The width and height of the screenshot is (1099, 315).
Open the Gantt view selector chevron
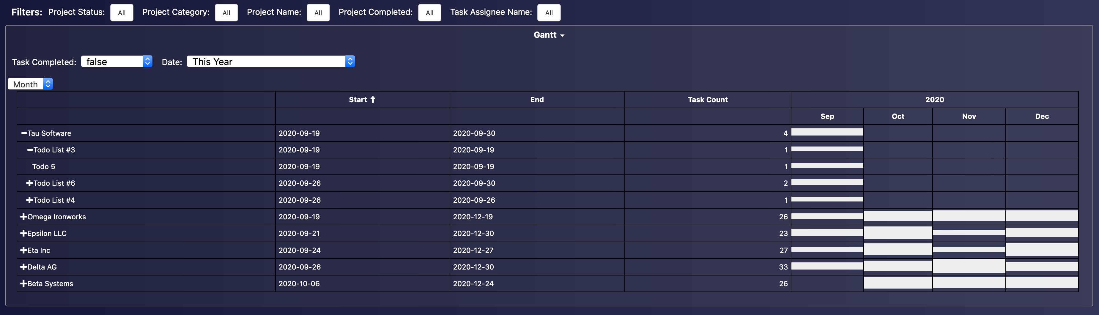[562, 35]
